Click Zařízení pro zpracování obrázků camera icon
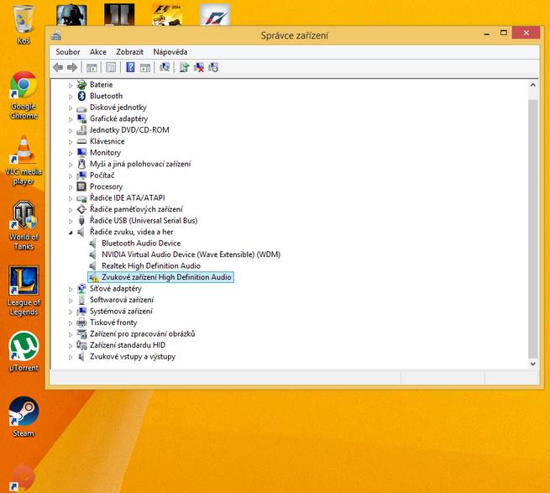This screenshot has width=550, height=493. click(81, 333)
